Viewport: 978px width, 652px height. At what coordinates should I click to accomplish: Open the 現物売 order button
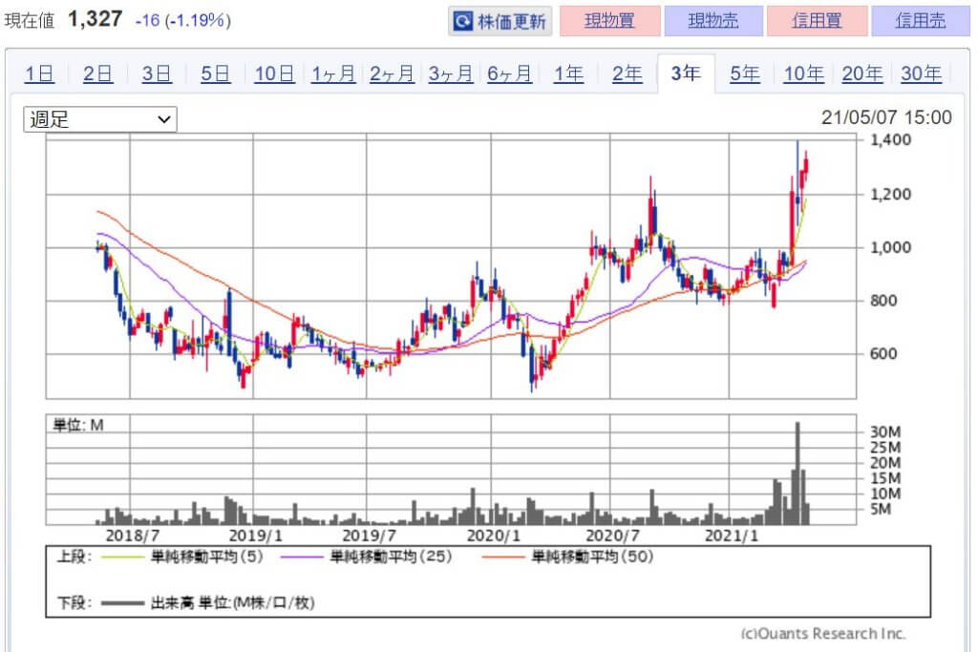tap(713, 21)
